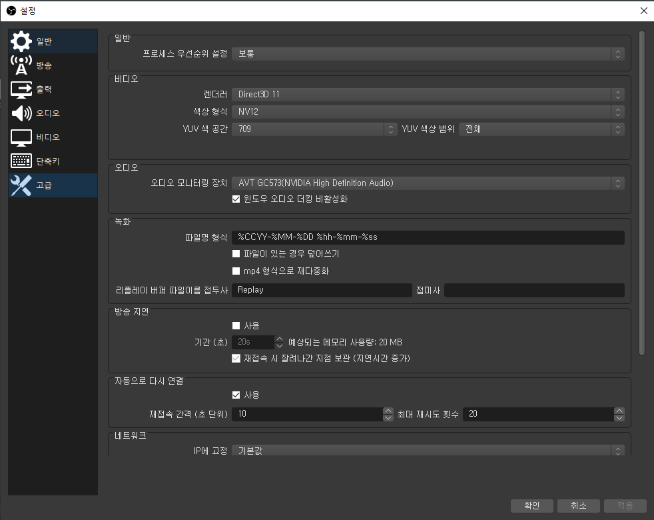Close the 설정 window
This screenshot has width=654, height=520.
coord(643,11)
